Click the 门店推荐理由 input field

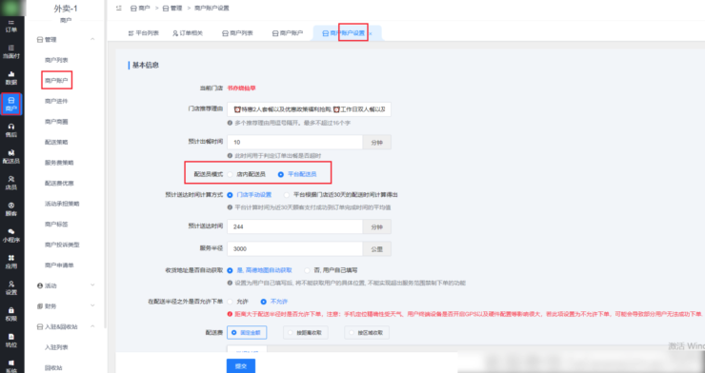click(309, 109)
